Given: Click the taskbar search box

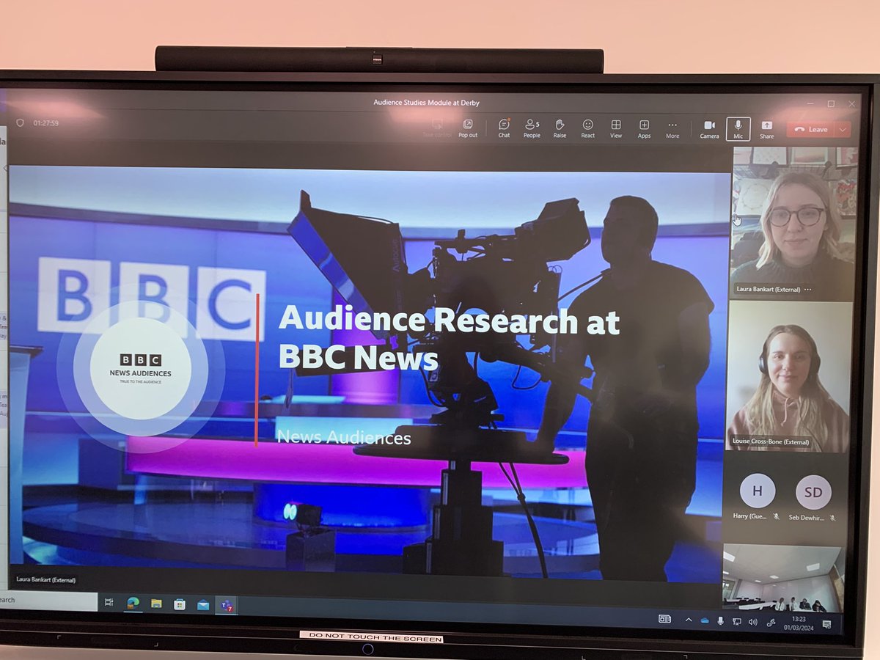Looking at the screenshot, I should pyautogui.click(x=47, y=600).
